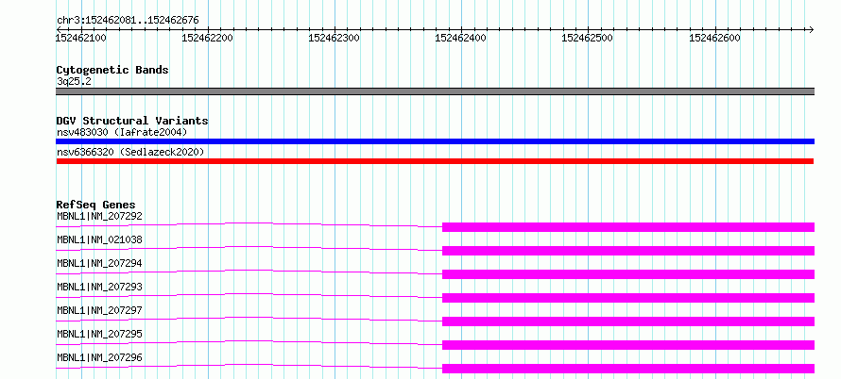The image size is (841, 379).
Task: Click the ruler position 152462200
Action: (x=208, y=38)
